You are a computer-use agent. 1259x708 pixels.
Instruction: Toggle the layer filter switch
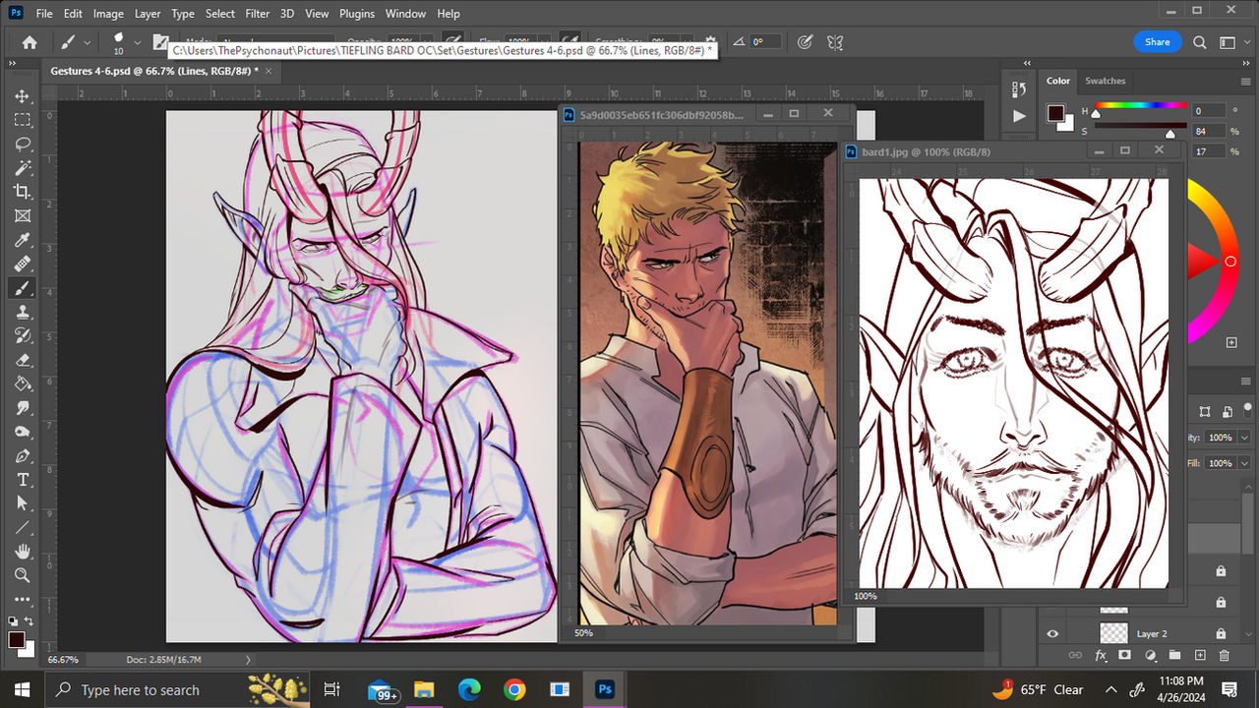(x=1246, y=412)
